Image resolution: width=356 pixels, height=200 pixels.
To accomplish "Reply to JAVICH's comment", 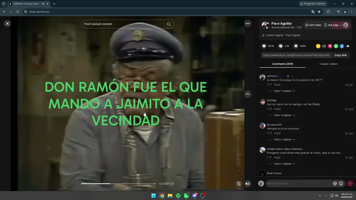I will (x=277, y=85).
